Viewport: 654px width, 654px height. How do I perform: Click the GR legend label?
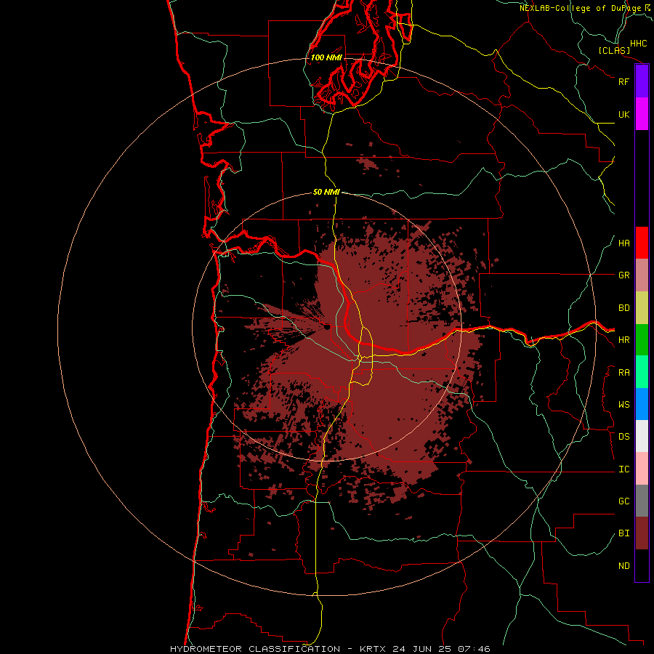click(623, 275)
